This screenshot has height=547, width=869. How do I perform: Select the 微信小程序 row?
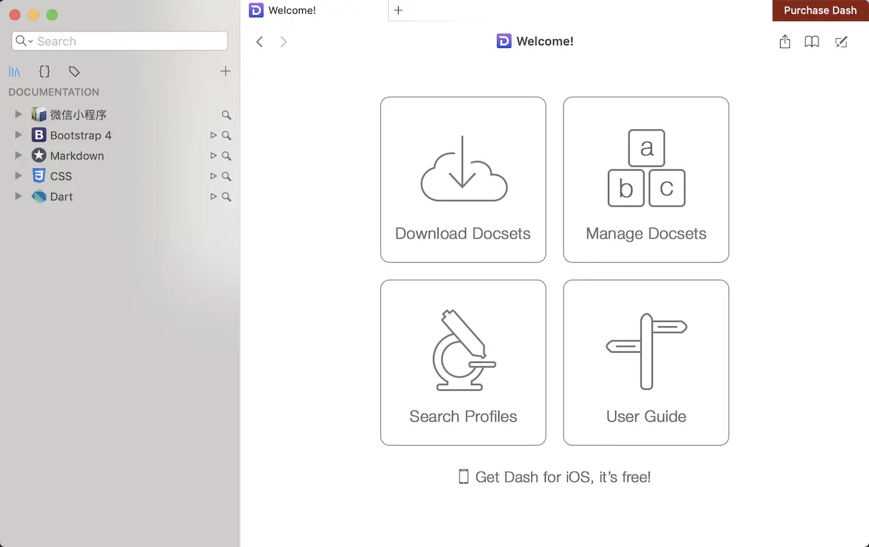pyautogui.click(x=120, y=114)
